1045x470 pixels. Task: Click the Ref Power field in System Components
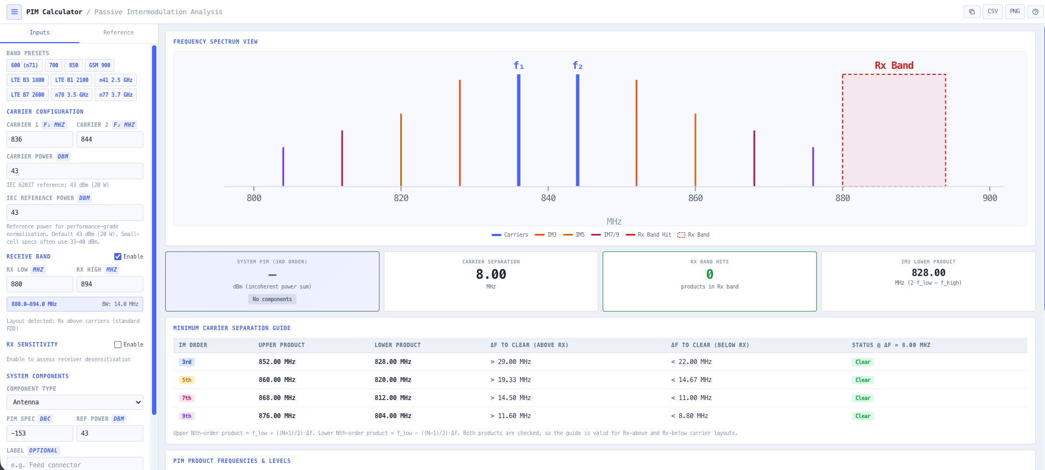tap(110, 433)
